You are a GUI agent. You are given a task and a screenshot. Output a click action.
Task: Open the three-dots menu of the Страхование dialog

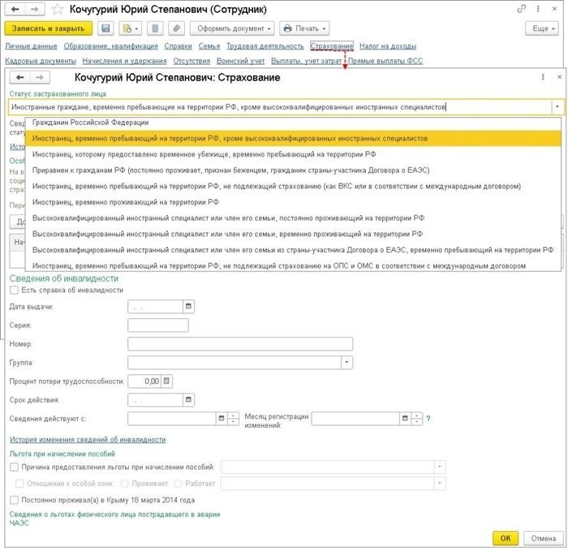[x=543, y=77]
